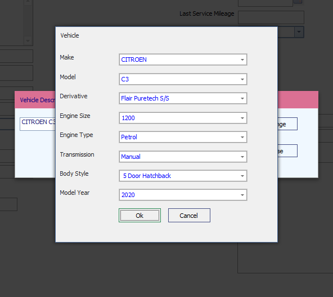Click the scrollbar down arrow in background list
This screenshot has height=297, width=333.
[x=28, y=40]
